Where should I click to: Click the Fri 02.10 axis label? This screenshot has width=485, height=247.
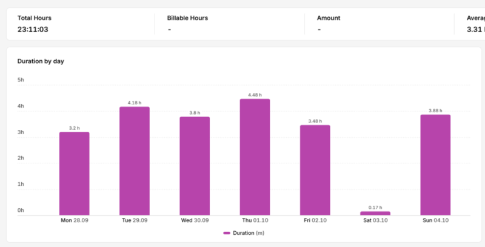315,220
